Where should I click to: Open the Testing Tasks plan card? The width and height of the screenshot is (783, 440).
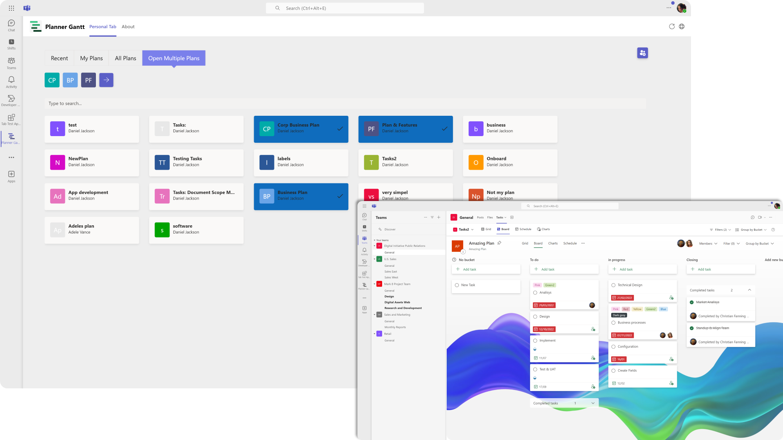pos(196,163)
